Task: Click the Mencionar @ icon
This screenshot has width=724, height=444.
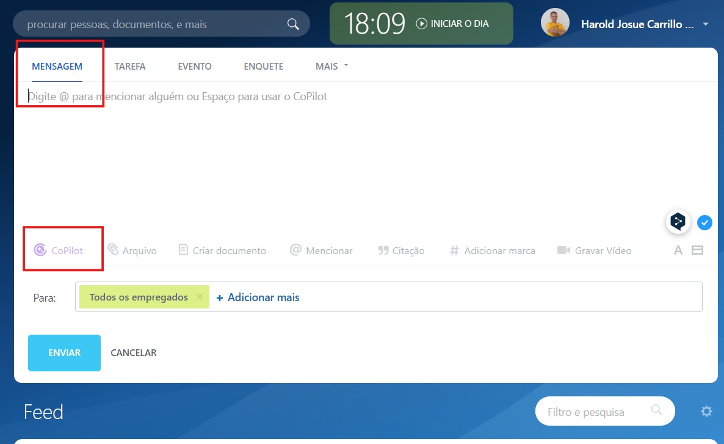Action: click(296, 250)
